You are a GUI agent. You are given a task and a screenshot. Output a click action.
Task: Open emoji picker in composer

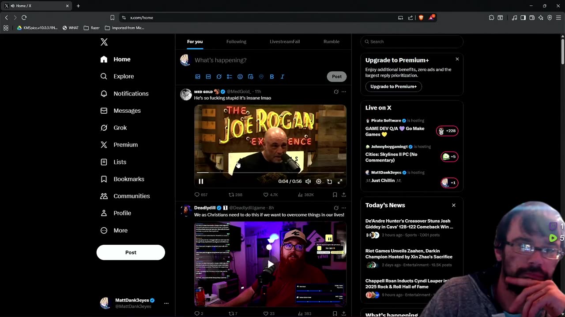[240, 77]
